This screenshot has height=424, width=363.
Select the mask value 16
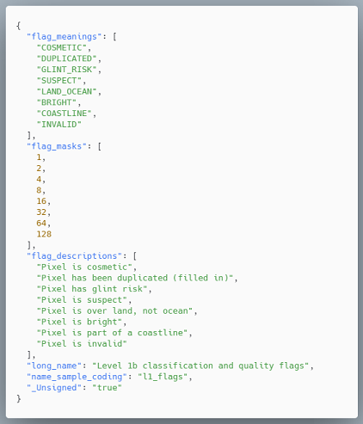[41, 201]
